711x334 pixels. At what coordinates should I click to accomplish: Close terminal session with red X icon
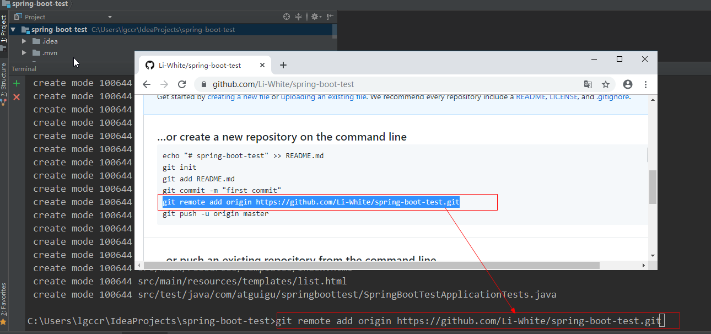(x=17, y=97)
